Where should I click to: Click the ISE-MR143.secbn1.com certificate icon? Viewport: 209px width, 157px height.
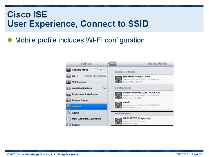click(x=118, y=79)
